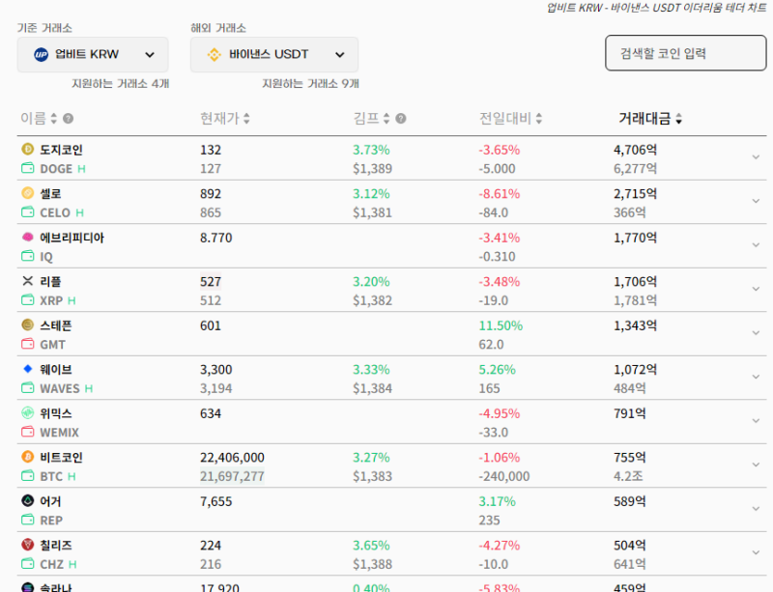Select 위믹스 daily change -4.95%
Viewport: 773px width, 592px height.
click(500, 413)
